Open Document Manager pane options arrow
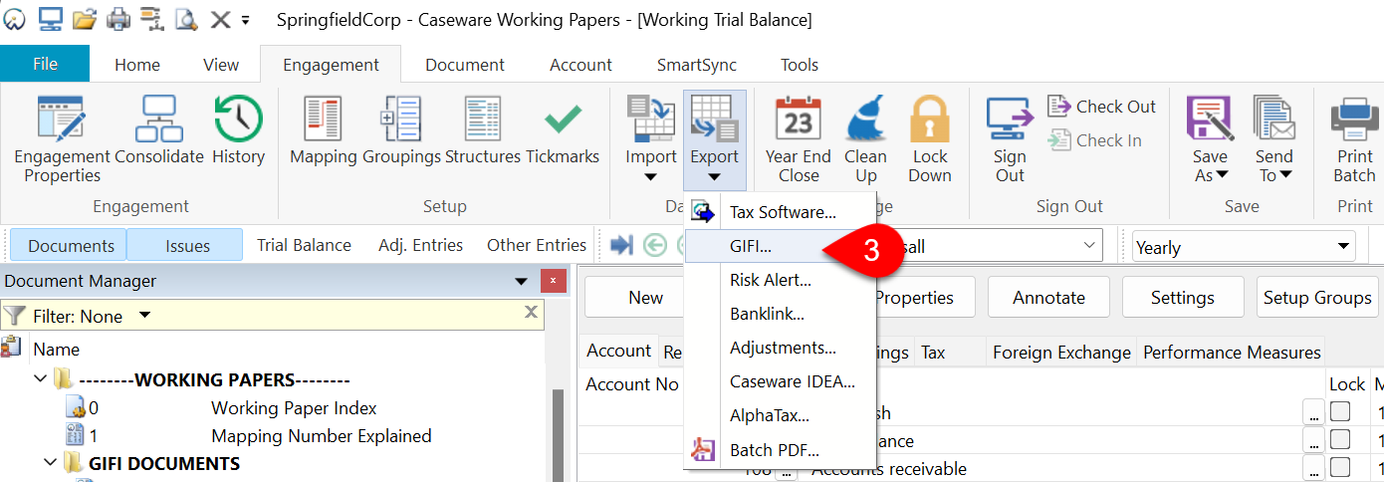 520,281
